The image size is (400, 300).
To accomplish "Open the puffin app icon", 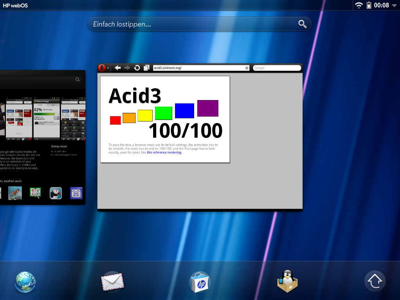I will pos(55,193).
